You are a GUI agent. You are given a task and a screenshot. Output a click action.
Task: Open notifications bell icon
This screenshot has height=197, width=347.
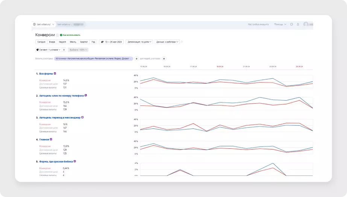(298, 24)
